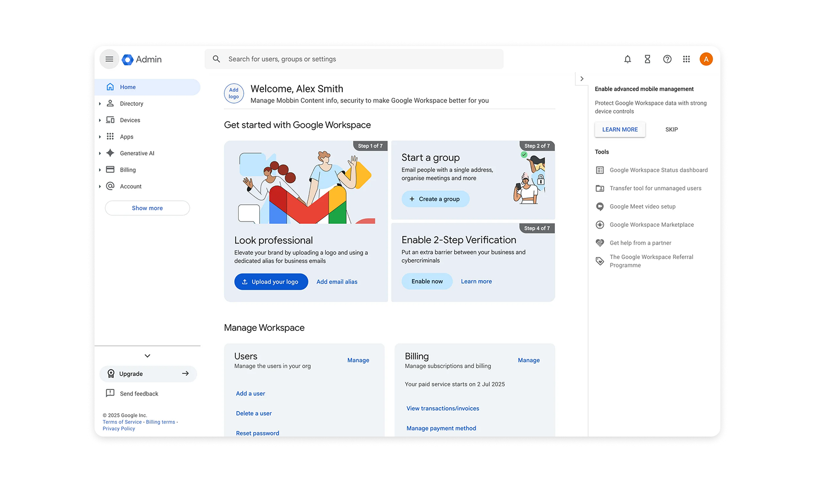The width and height of the screenshot is (816, 481).
Task: Click the Billing card icon in sidebar
Action: click(x=110, y=169)
